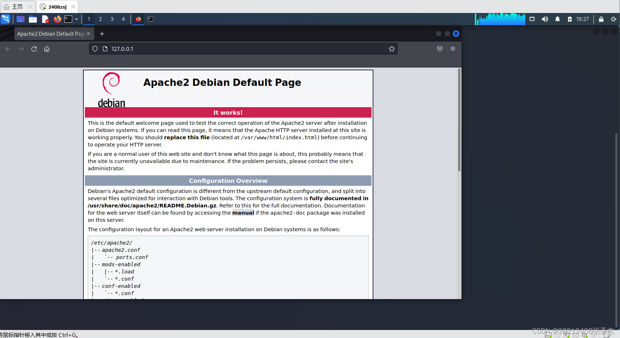
Task: Minimize the Firefox window
Action: click(x=439, y=34)
